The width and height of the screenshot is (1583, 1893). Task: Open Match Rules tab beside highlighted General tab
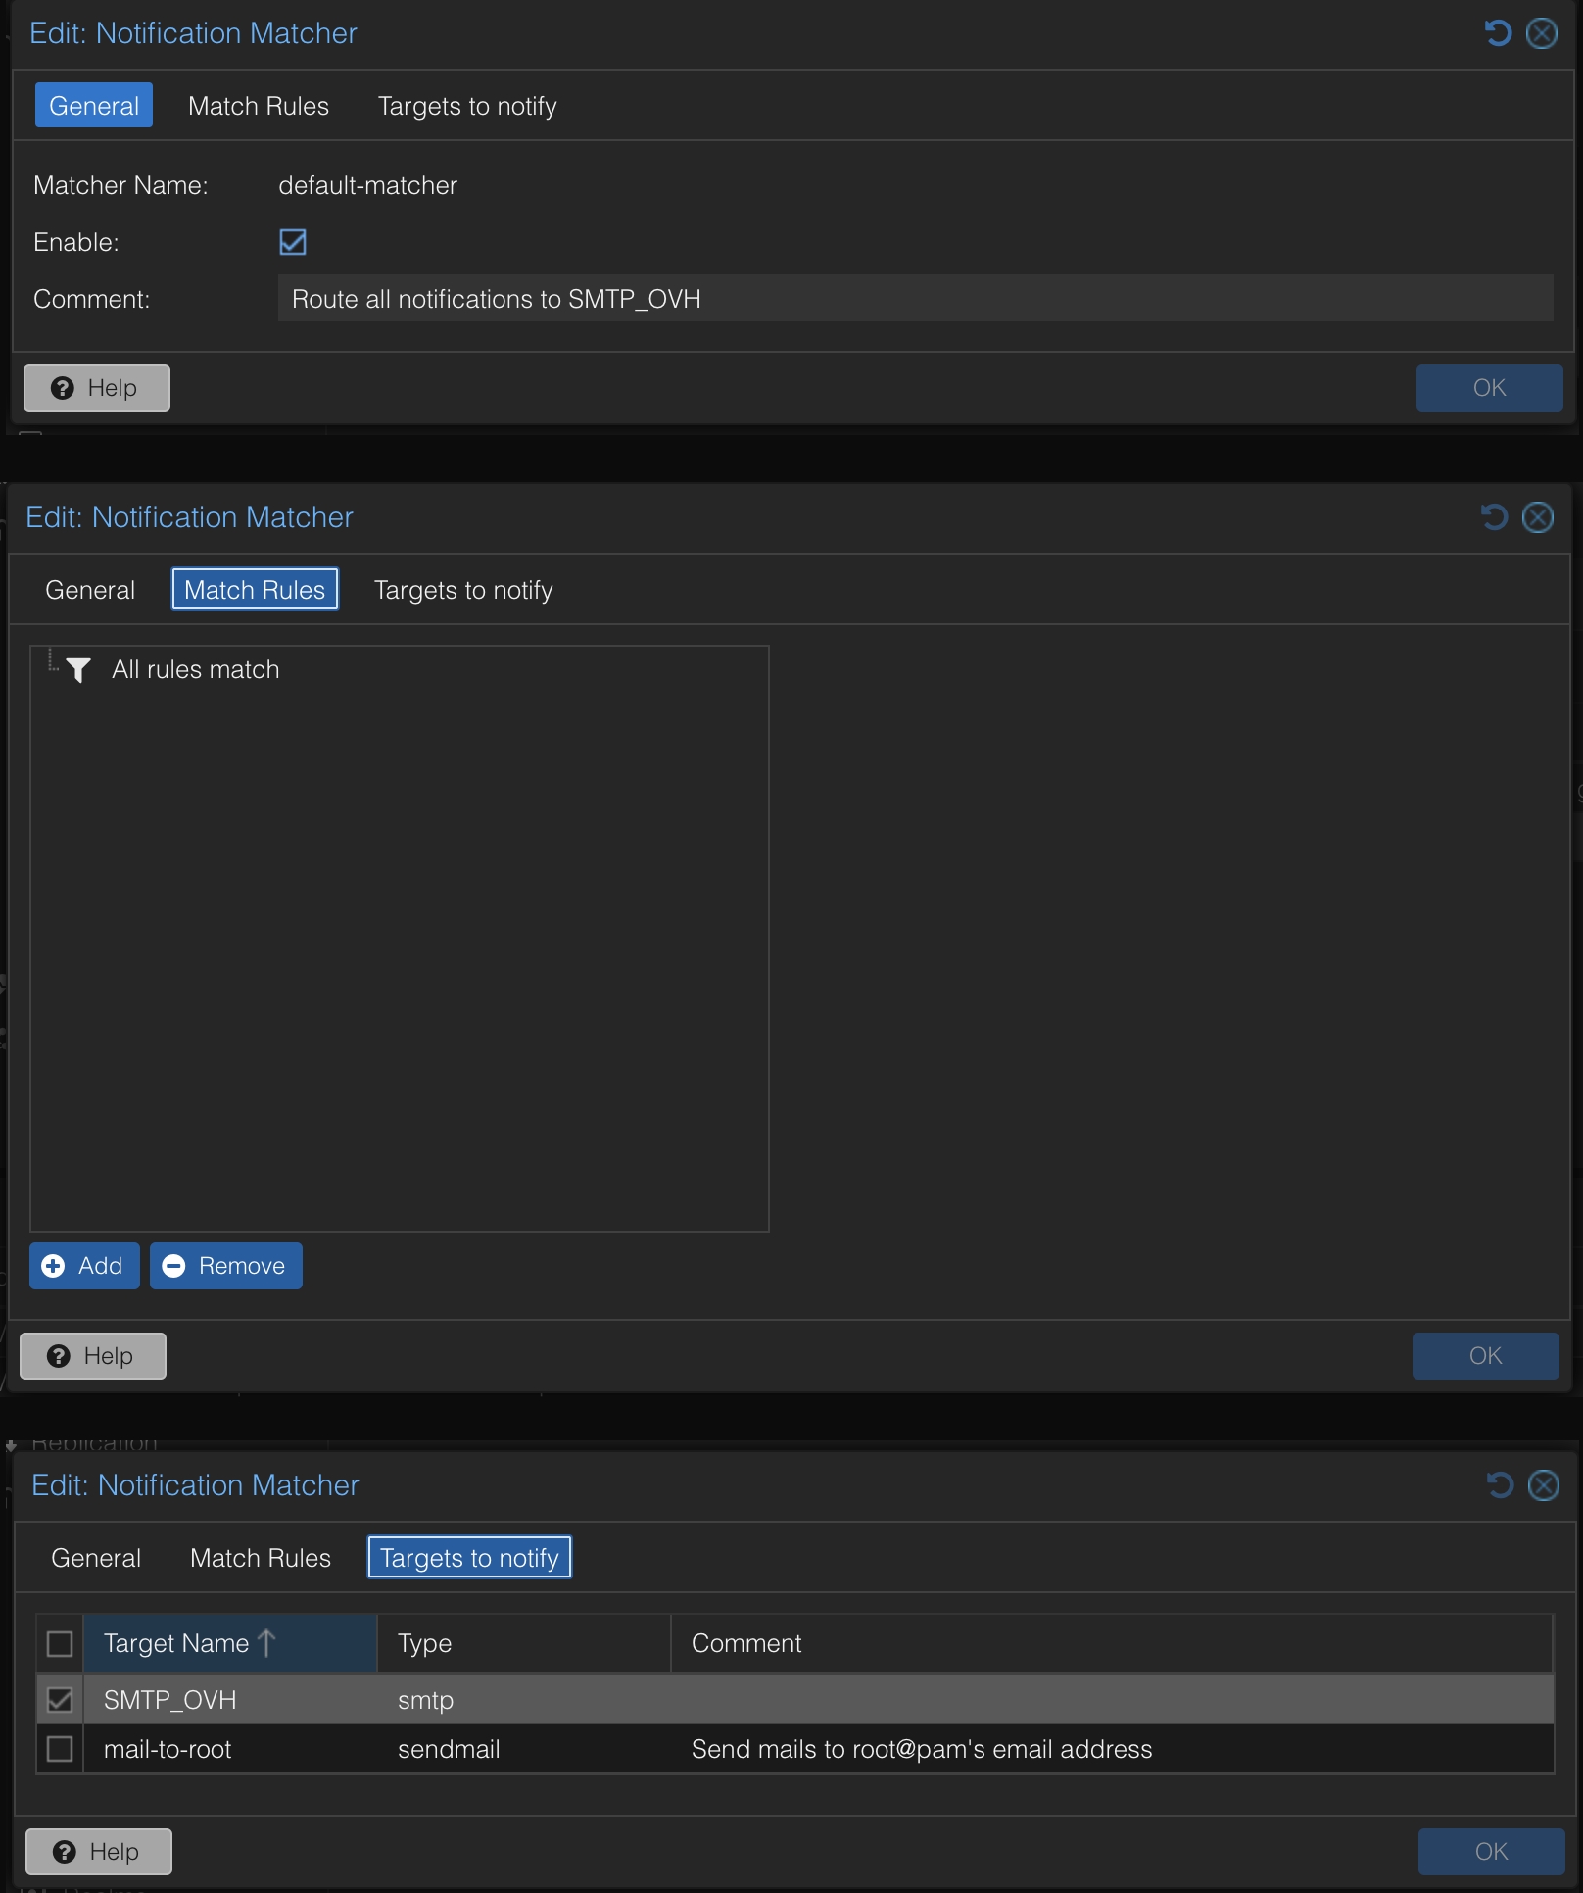point(259,106)
